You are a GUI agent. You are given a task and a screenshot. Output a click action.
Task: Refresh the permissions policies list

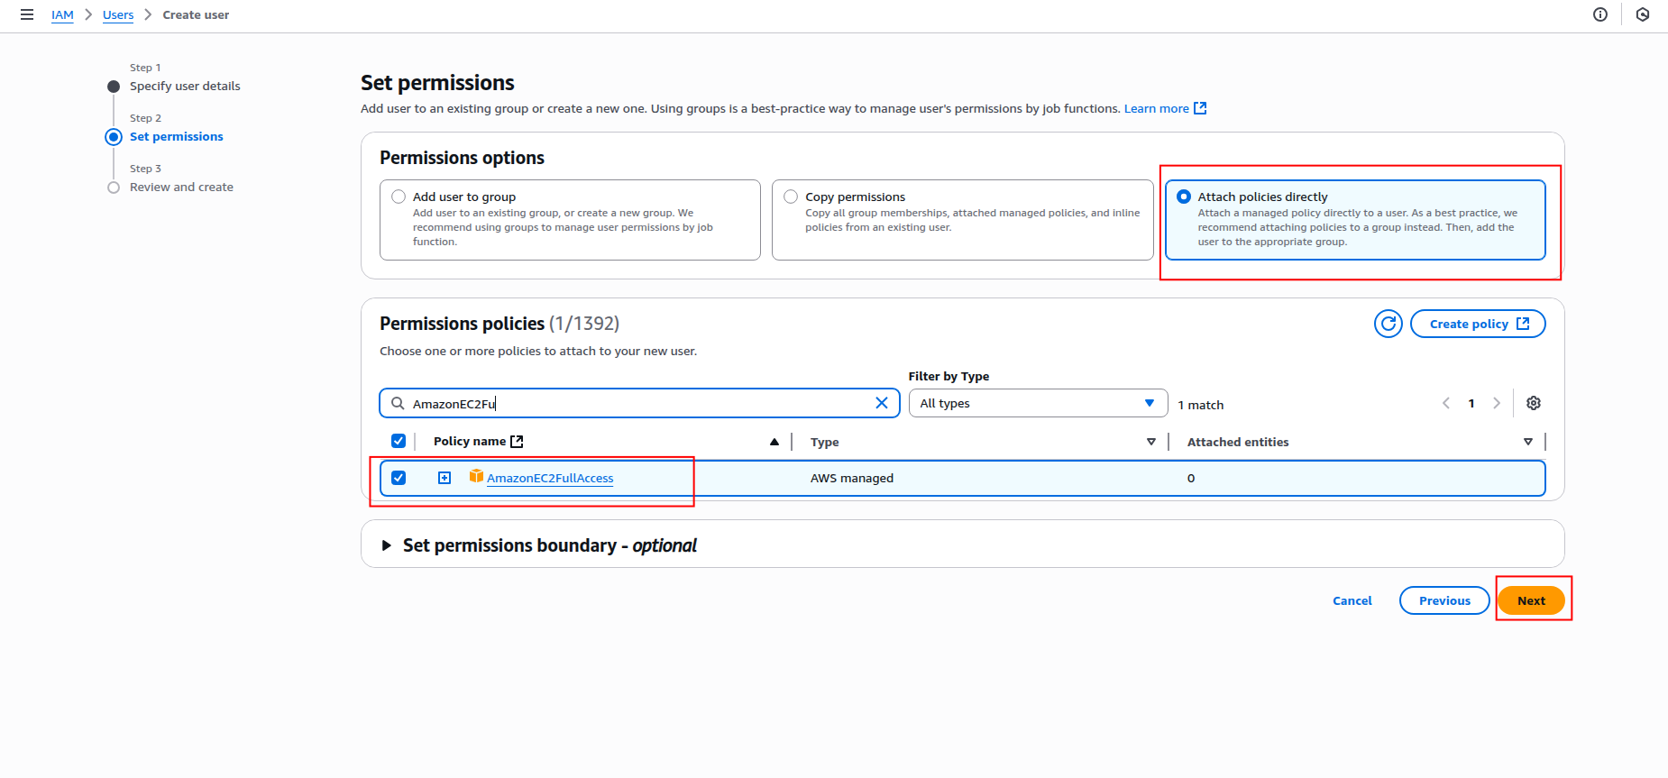point(1388,324)
